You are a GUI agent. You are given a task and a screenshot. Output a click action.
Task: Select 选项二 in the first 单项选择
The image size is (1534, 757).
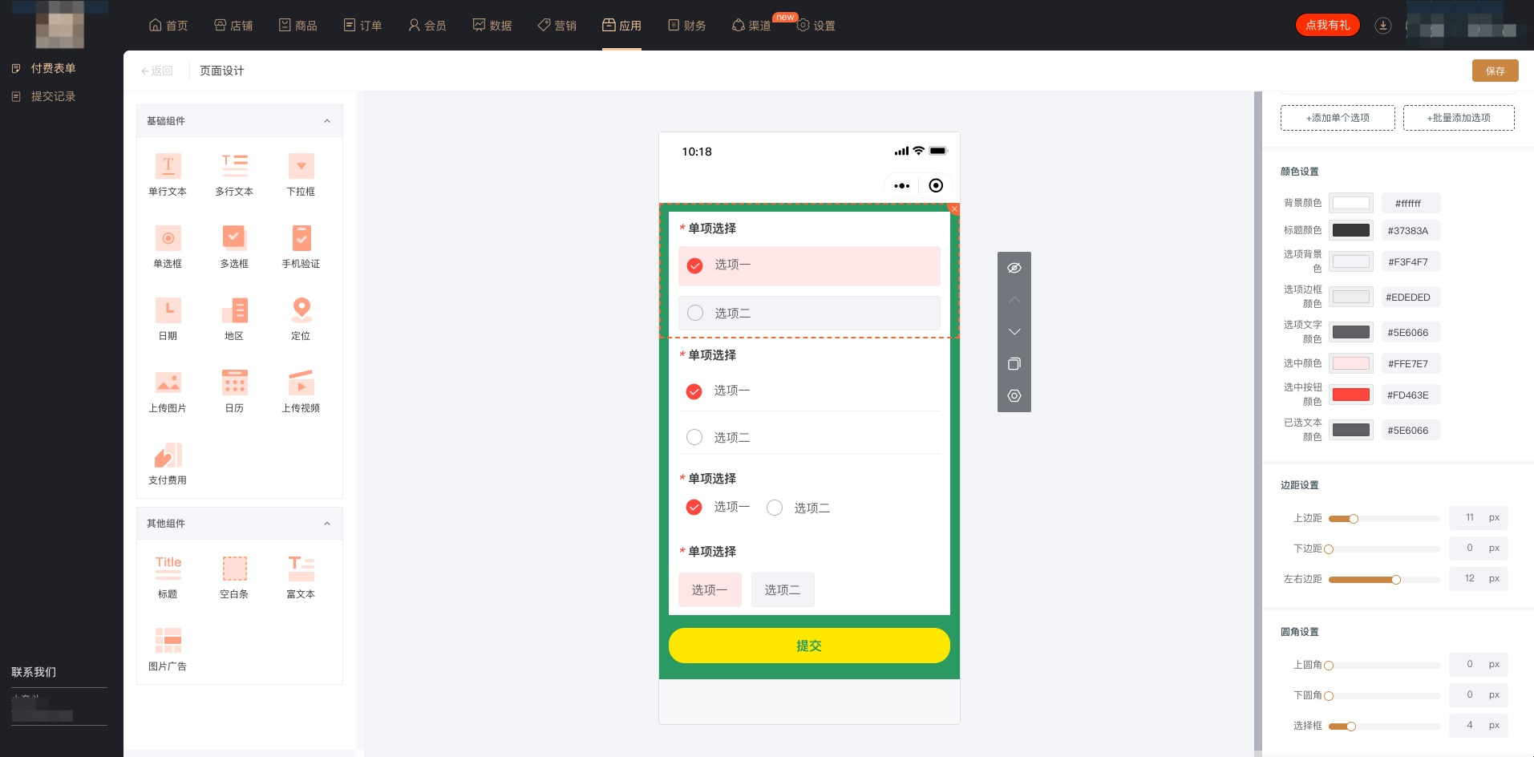coord(809,313)
